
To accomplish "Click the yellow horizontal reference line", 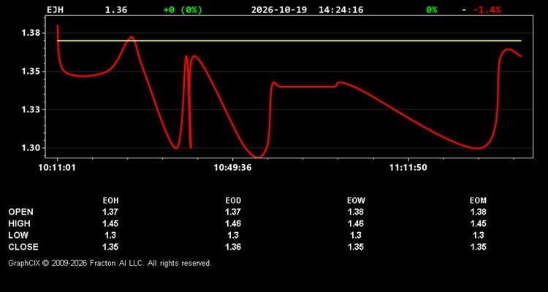I will (289, 41).
